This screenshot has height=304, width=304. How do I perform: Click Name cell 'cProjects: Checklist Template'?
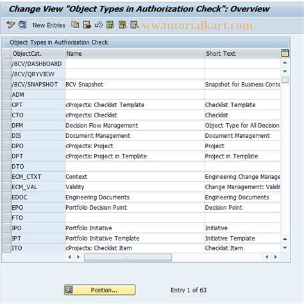135,105
